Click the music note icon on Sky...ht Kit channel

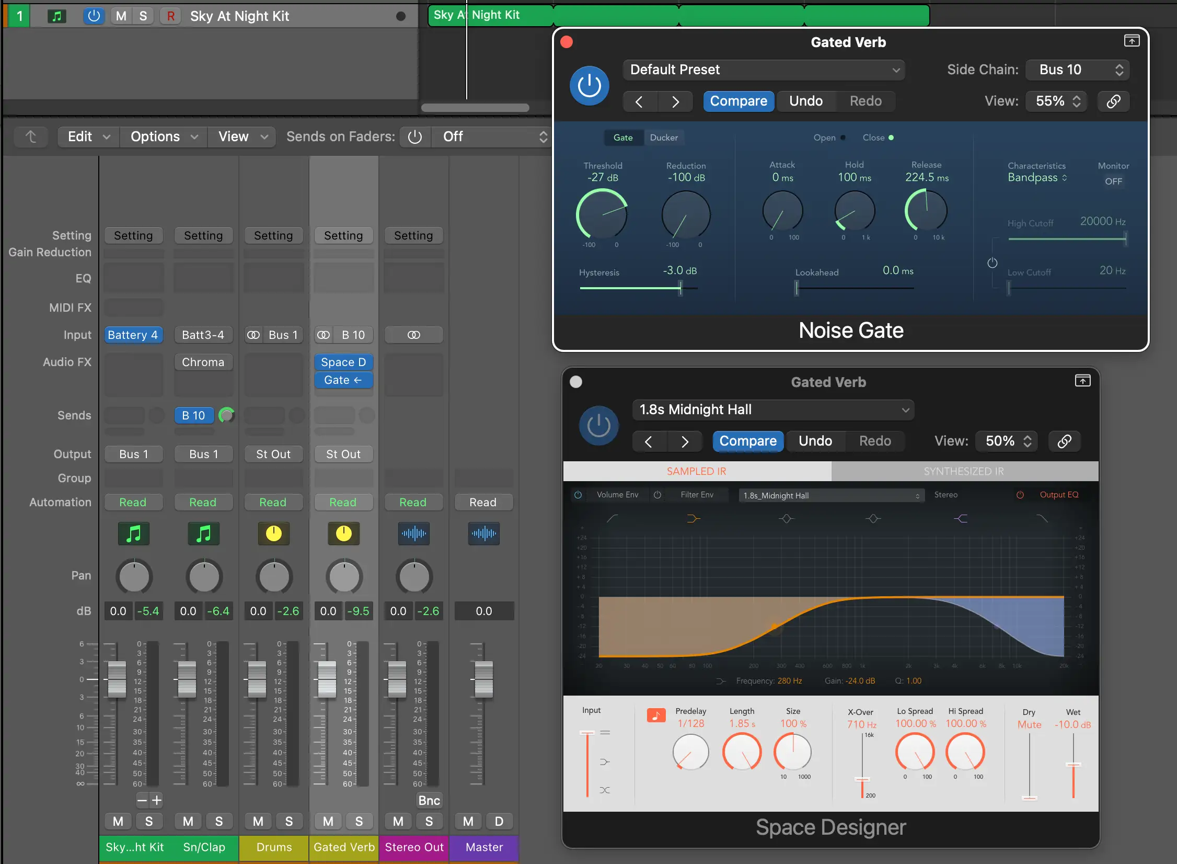click(x=133, y=533)
